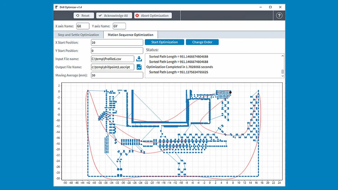Viewport: 338px width, 190px height.
Task: Focus the X axis Name field
Action: (83, 26)
